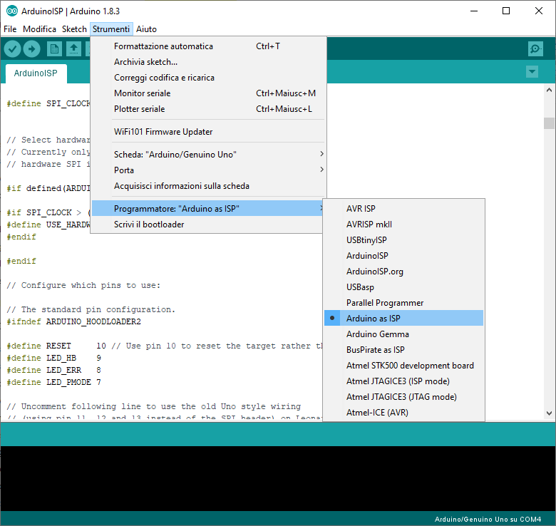Click the vertical scrollbar thumb
This screenshot has height=526, width=556.
549,123
